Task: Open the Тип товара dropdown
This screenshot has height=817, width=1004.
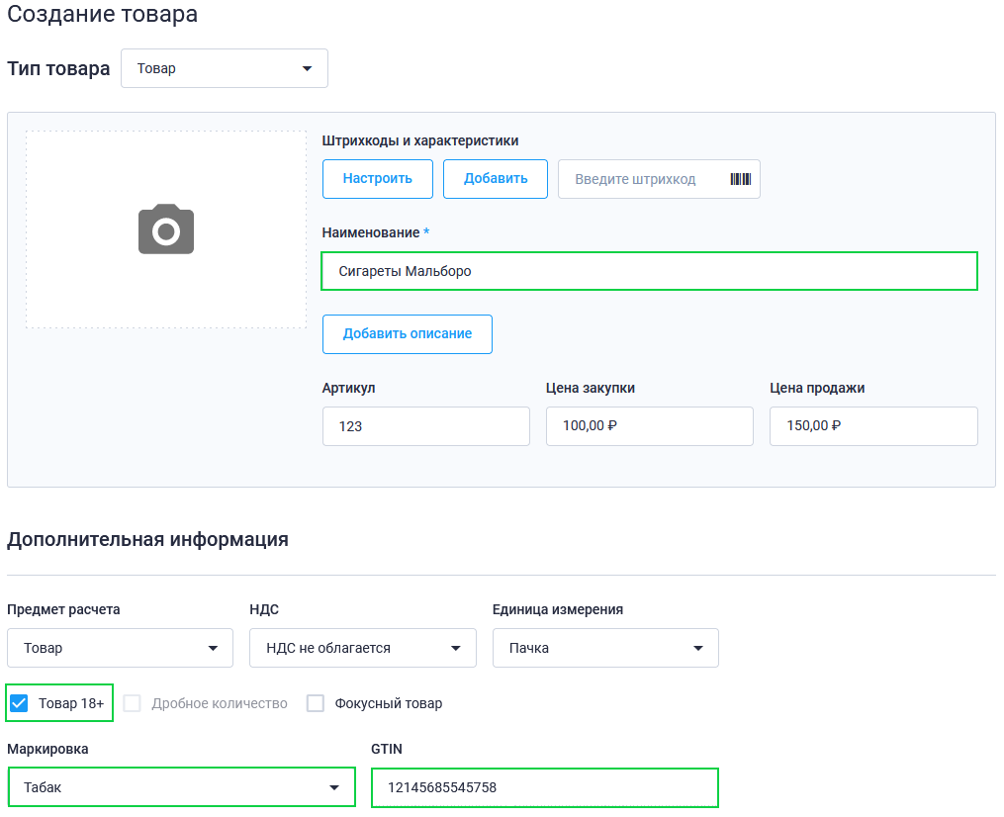Action: tap(225, 68)
